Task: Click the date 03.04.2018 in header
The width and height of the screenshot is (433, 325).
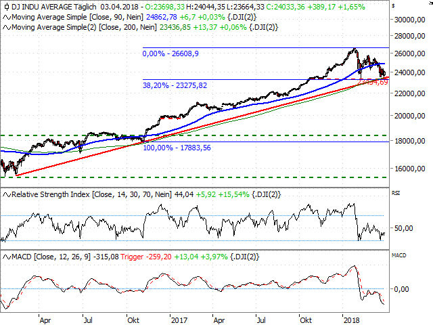Action: [x=120, y=7]
